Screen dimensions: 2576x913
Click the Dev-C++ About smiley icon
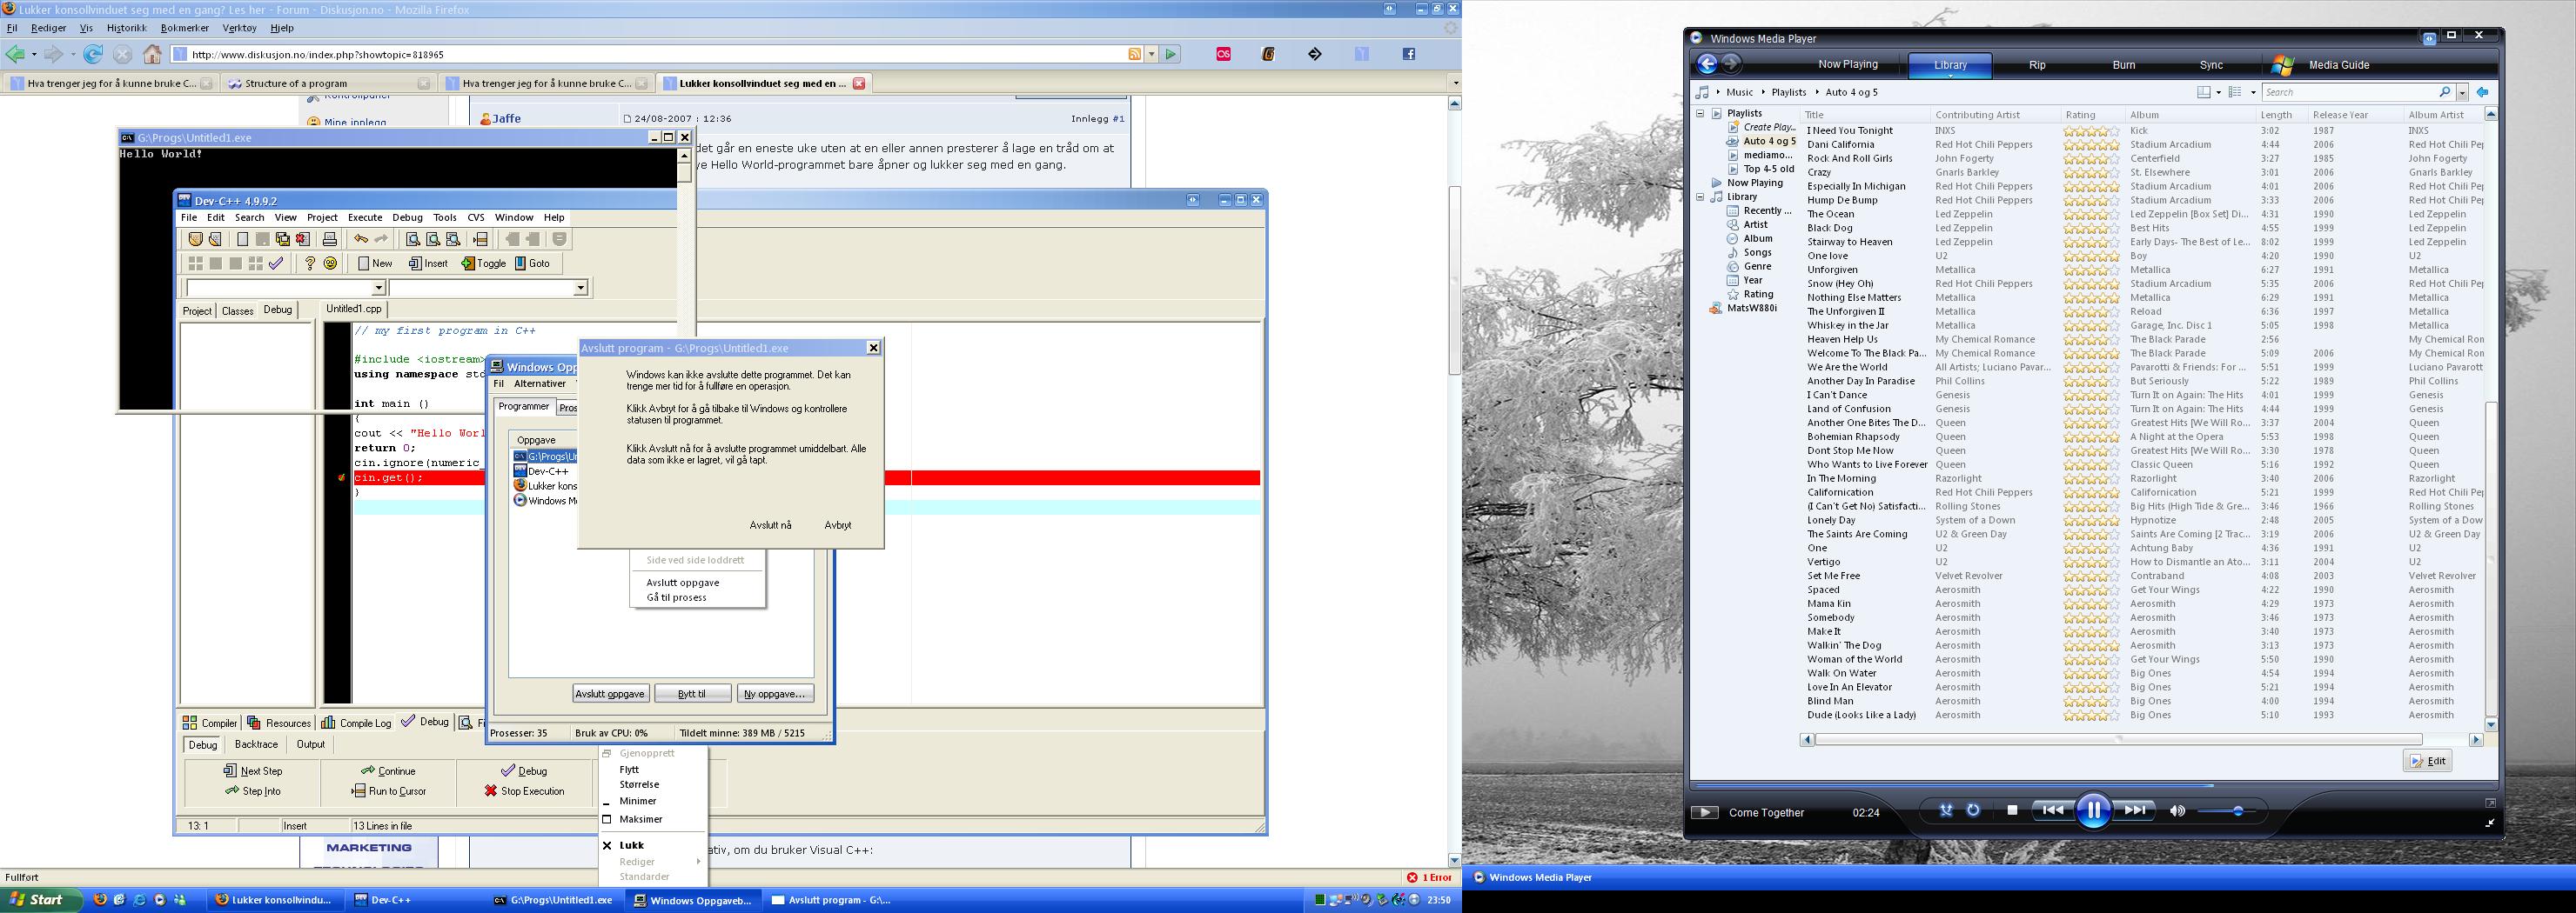pos(330,263)
